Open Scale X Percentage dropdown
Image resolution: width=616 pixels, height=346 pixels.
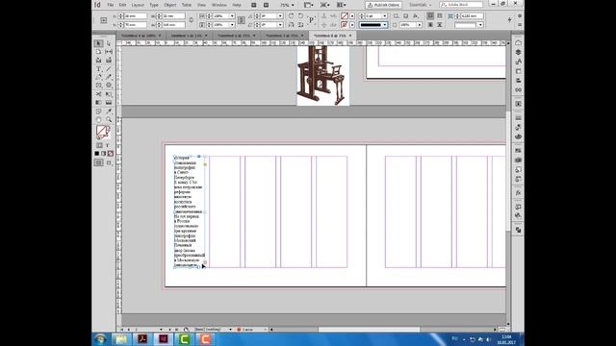click(x=232, y=16)
